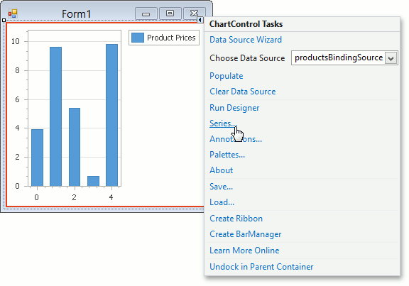
Task: Launch Run Designer
Action: (234, 108)
